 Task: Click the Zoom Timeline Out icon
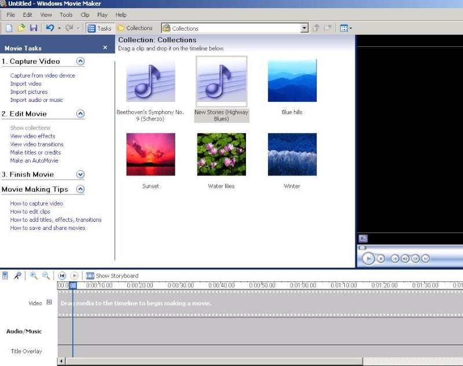click(46, 276)
